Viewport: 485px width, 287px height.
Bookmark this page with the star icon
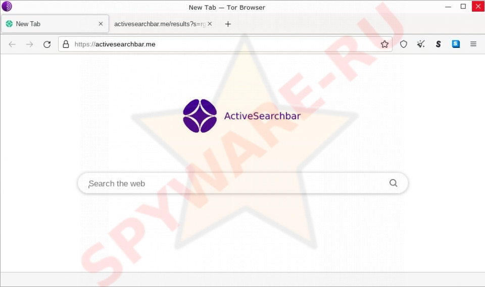point(384,44)
